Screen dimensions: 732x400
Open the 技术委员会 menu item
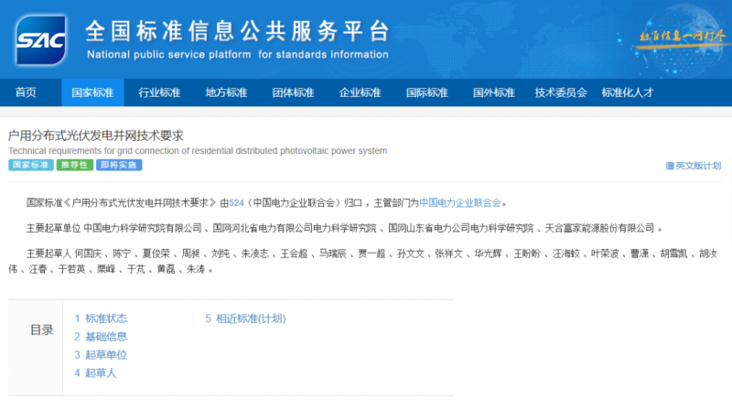pos(560,92)
